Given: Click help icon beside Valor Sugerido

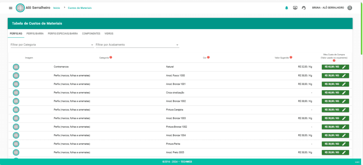Looking at the screenshot, I should [291, 57].
